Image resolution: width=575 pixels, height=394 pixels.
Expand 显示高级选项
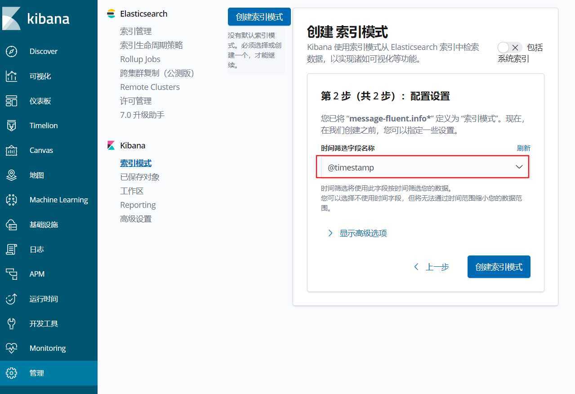click(357, 233)
